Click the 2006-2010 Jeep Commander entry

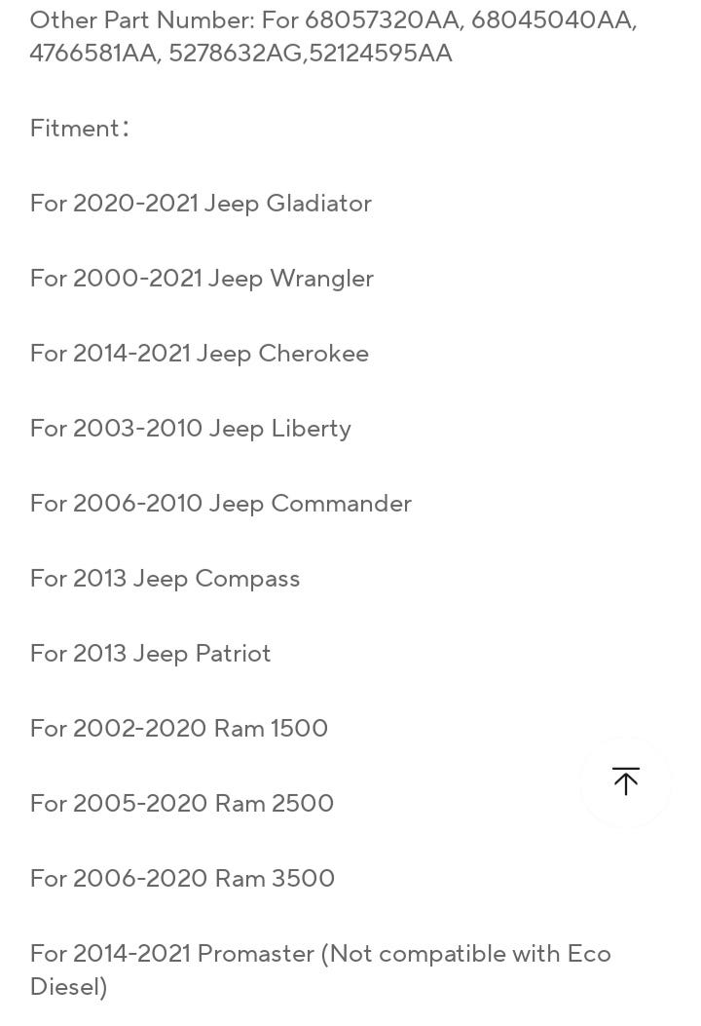pyautogui.click(x=221, y=503)
